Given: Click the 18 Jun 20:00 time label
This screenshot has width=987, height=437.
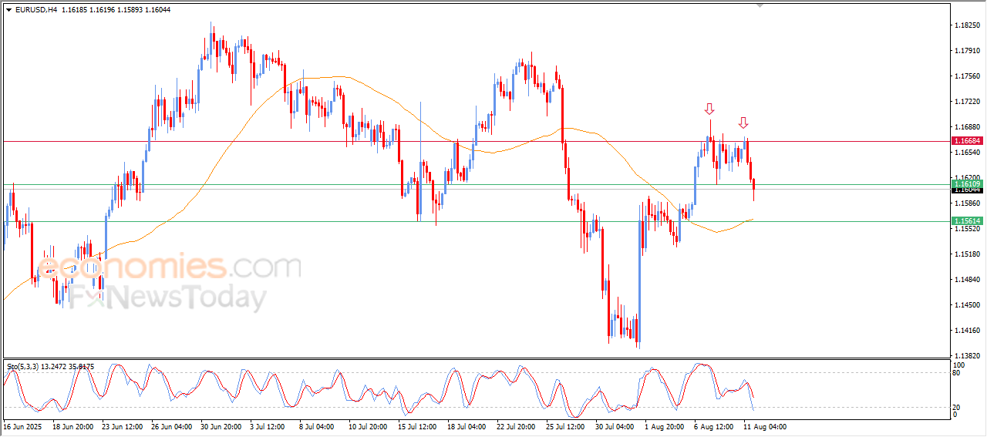Looking at the screenshot, I should [73, 426].
